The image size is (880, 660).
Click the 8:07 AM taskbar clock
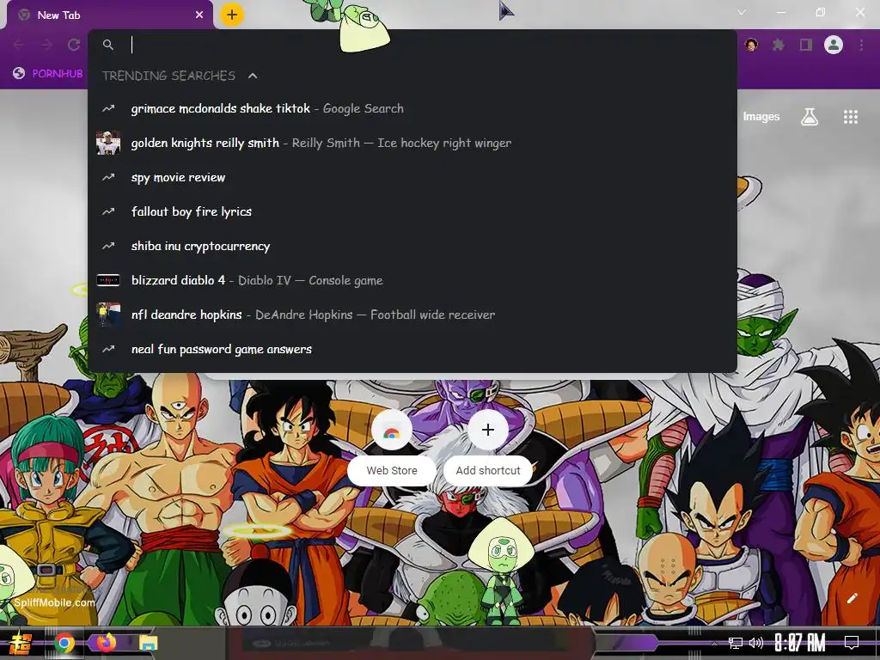pos(800,643)
